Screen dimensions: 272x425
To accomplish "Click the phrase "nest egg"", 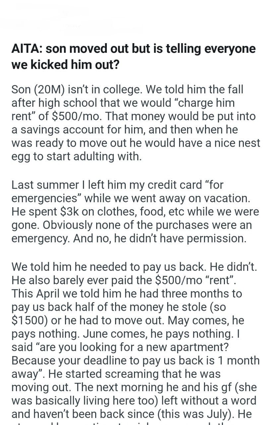I will (x=246, y=143).
